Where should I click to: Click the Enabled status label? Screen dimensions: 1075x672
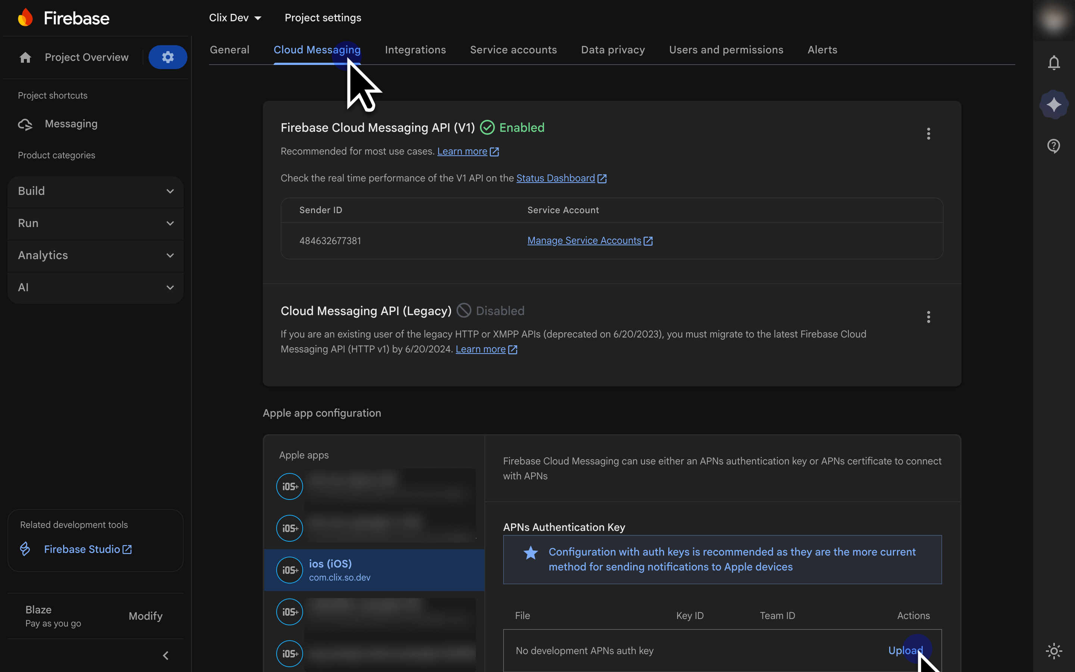(521, 128)
